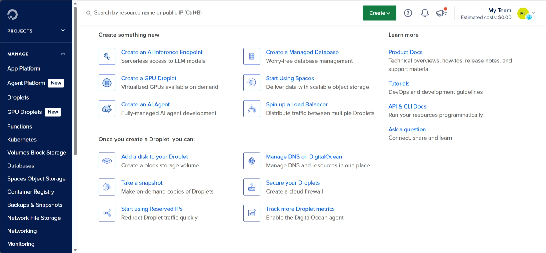This screenshot has height=253, width=546.
Task: Open the notifications bell
Action: click(x=425, y=13)
